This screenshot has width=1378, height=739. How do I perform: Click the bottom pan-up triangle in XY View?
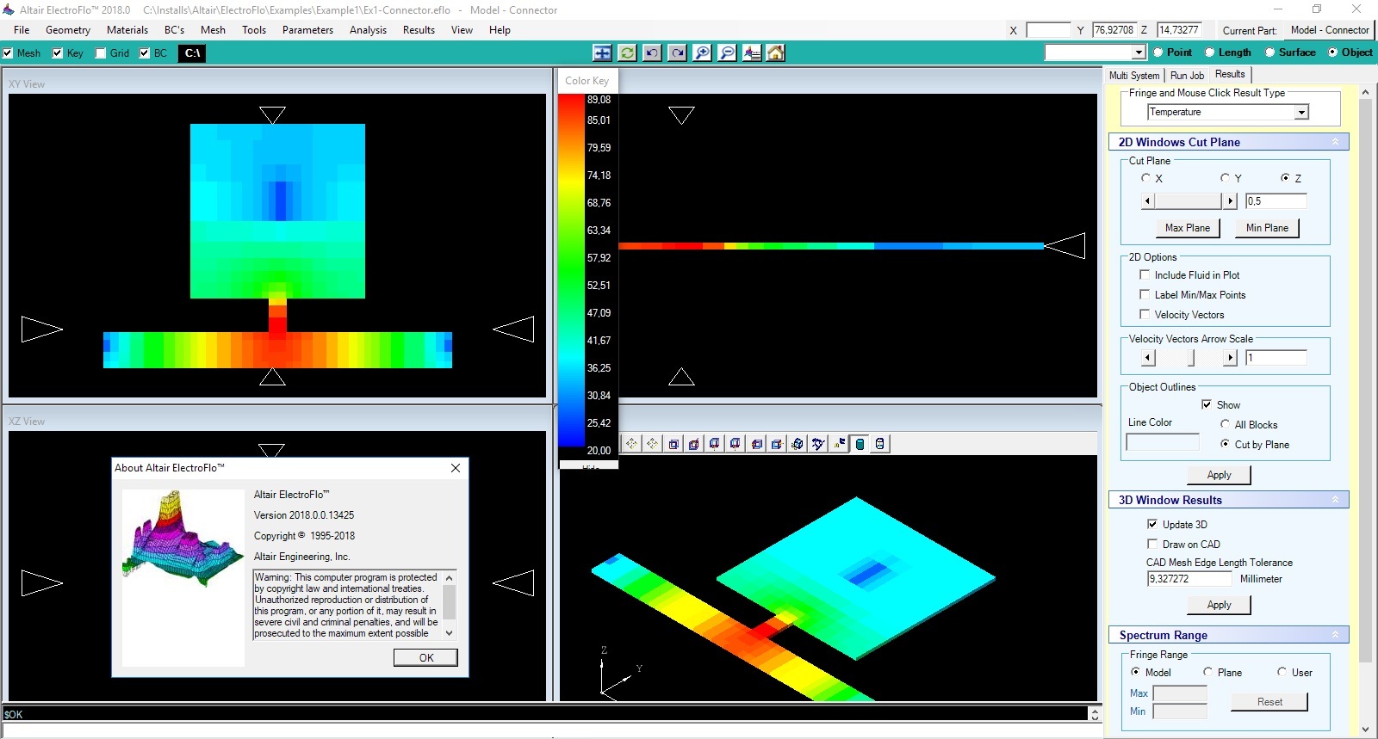click(272, 377)
